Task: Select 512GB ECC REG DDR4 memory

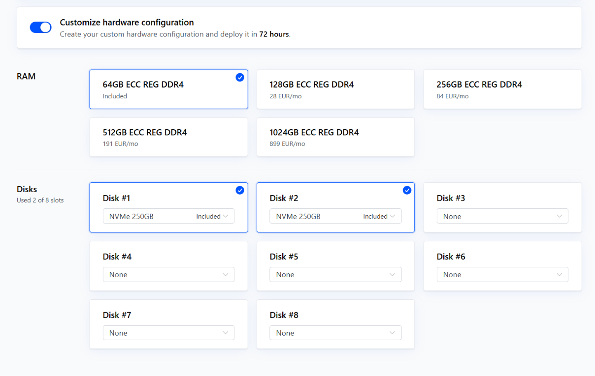Action: coord(168,137)
